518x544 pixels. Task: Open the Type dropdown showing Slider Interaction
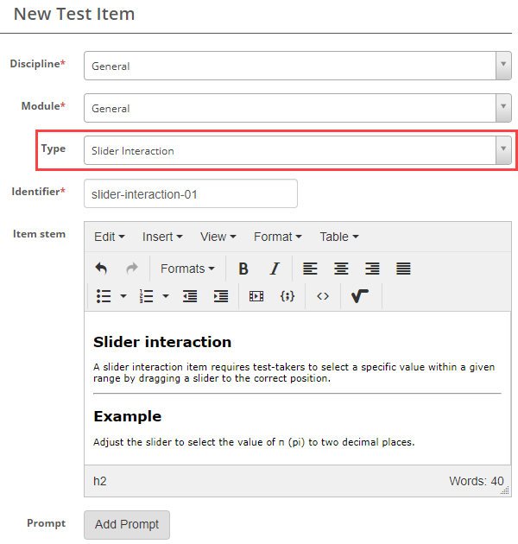(297, 150)
